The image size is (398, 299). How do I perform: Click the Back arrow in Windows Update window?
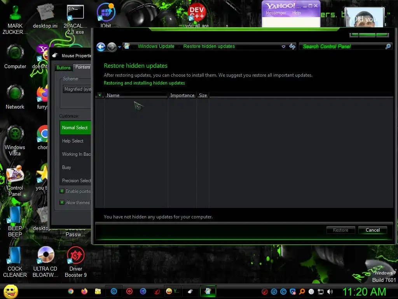pyautogui.click(x=101, y=47)
